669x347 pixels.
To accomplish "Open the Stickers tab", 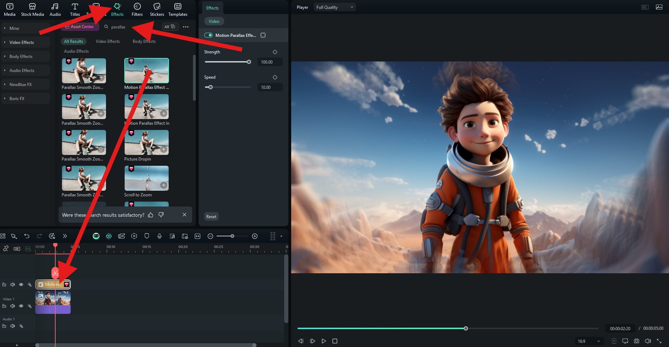I will 157,10.
